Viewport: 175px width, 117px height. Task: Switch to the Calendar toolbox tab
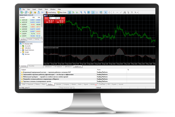(58, 84)
